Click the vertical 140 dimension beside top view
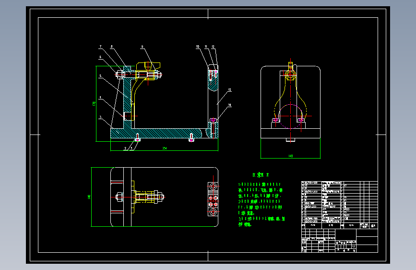This screenshot has height=270, width=416. pos(89,197)
